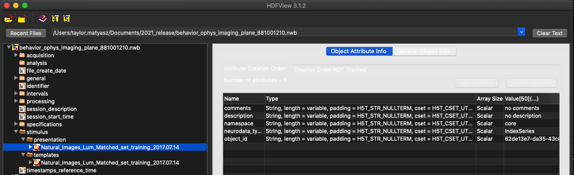Image resolution: width=574 pixels, height=175 pixels.
Task: Expand the specifications group
Action: coord(16,124)
